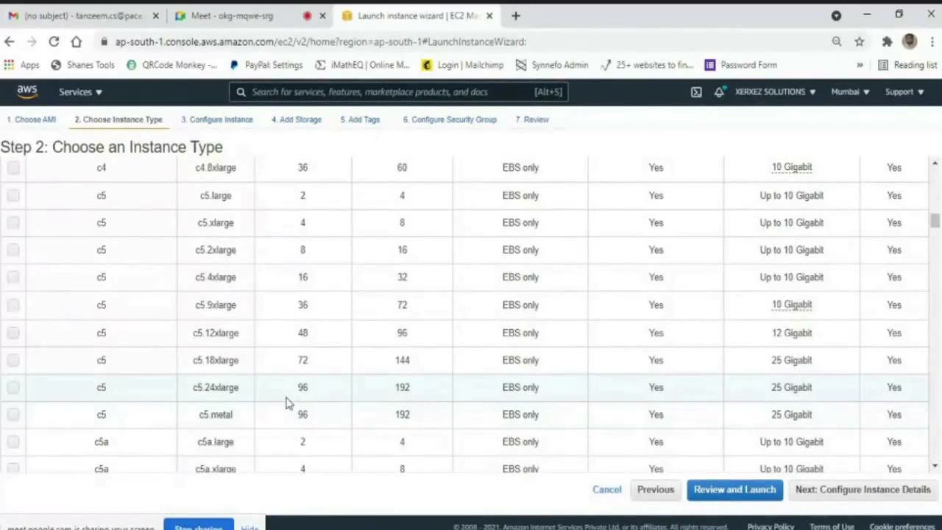This screenshot has width=942, height=530.
Task: Open the Reading list
Action: click(x=907, y=65)
